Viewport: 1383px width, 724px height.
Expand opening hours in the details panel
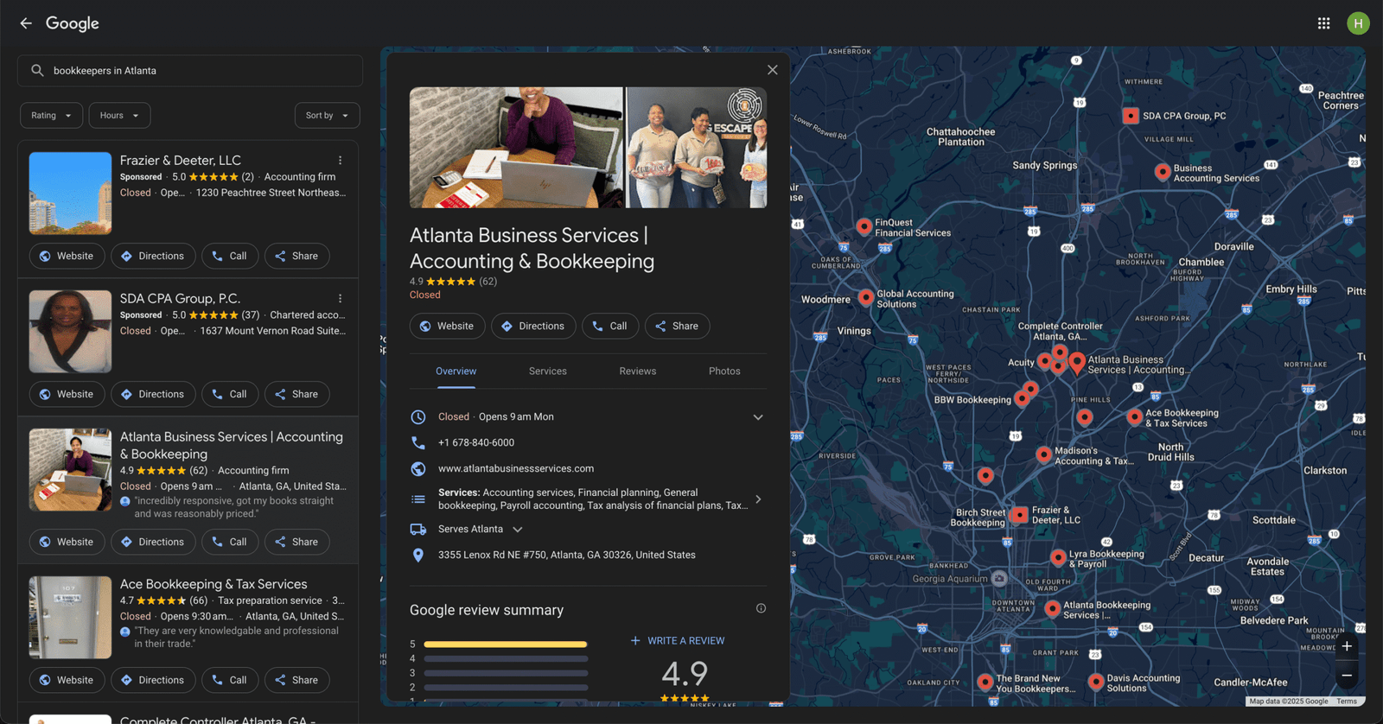tap(758, 417)
